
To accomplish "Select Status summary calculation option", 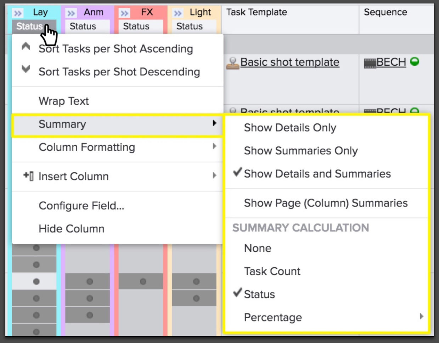I will click(259, 294).
